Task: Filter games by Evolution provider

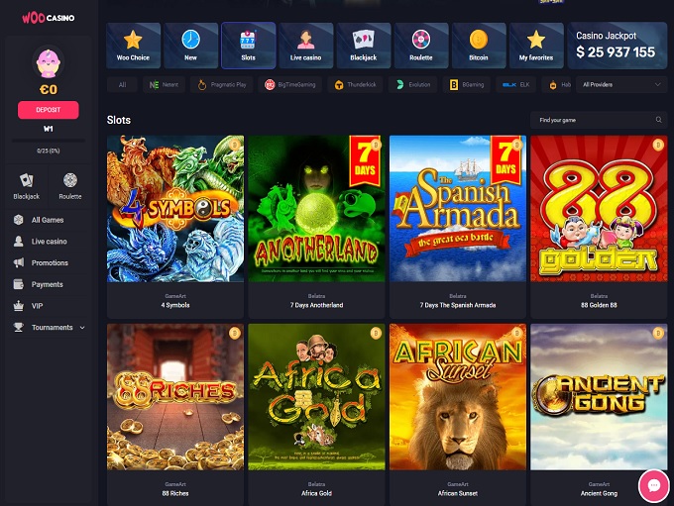Action: point(412,84)
